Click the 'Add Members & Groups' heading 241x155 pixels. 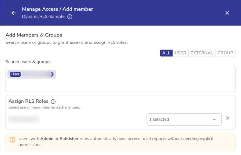pyautogui.click(x=34, y=35)
